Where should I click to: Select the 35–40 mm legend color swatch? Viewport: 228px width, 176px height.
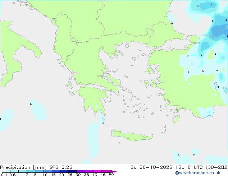pyautogui.click(x=89, y=171)
